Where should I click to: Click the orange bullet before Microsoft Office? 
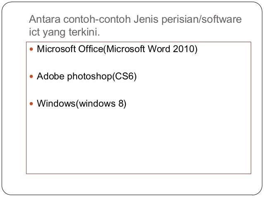click(32, 50)
